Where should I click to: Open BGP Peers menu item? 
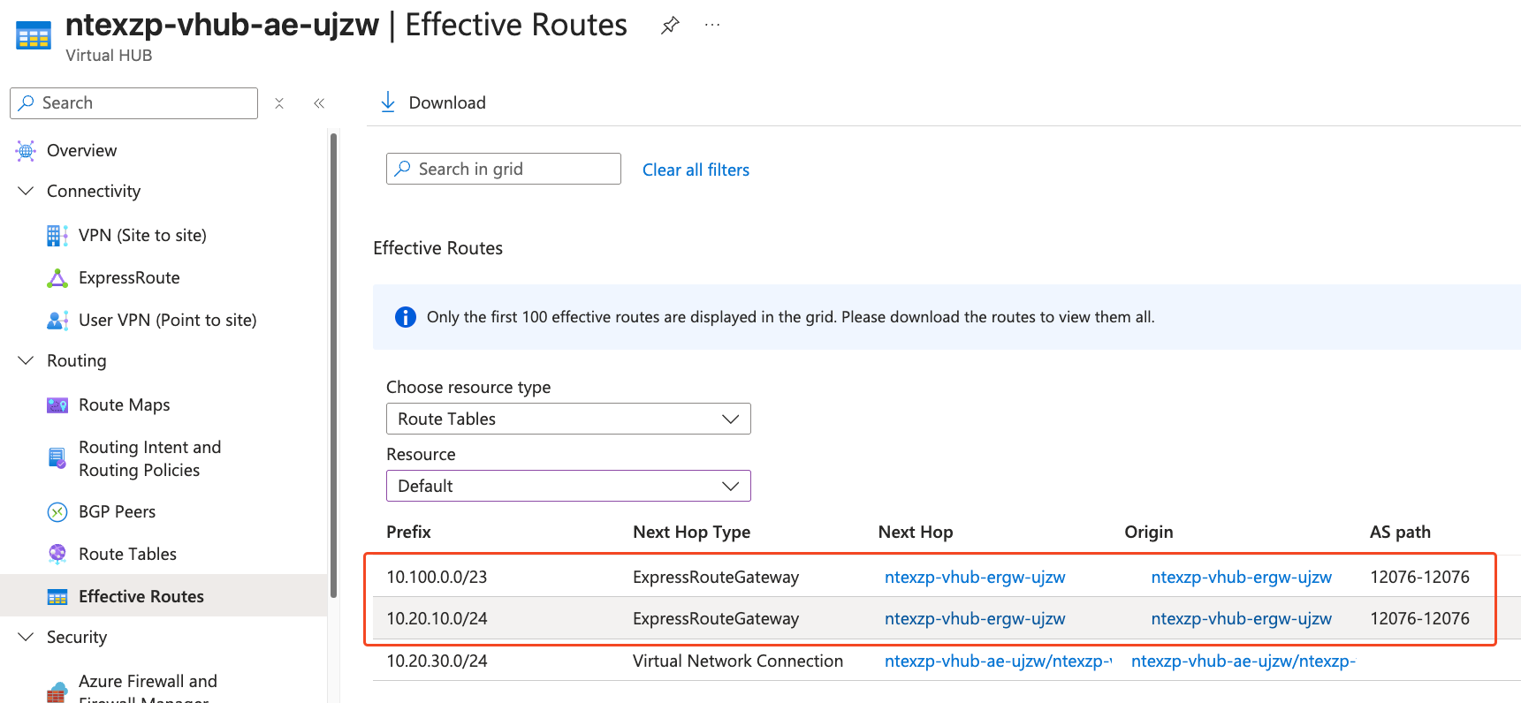point(118,512)
